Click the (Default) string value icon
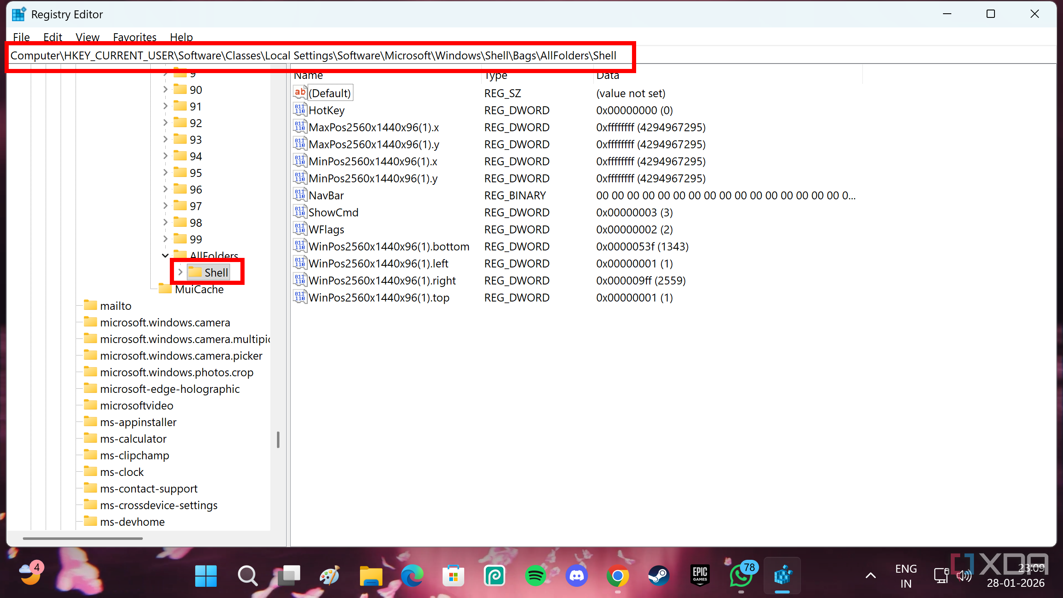Image resolution: width=1063 pixels, height=598 pixels. pyautogui.click(x=300, y=93)
